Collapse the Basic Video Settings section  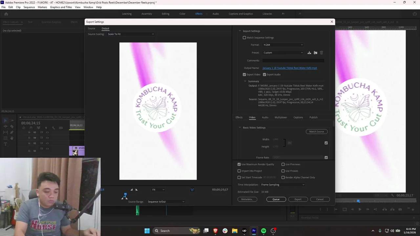[x=240, y=128]
